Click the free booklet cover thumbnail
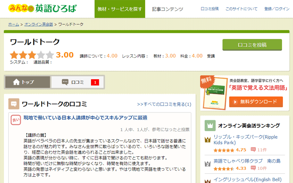The width and height of the screenshot is (293, 183). 215,93
